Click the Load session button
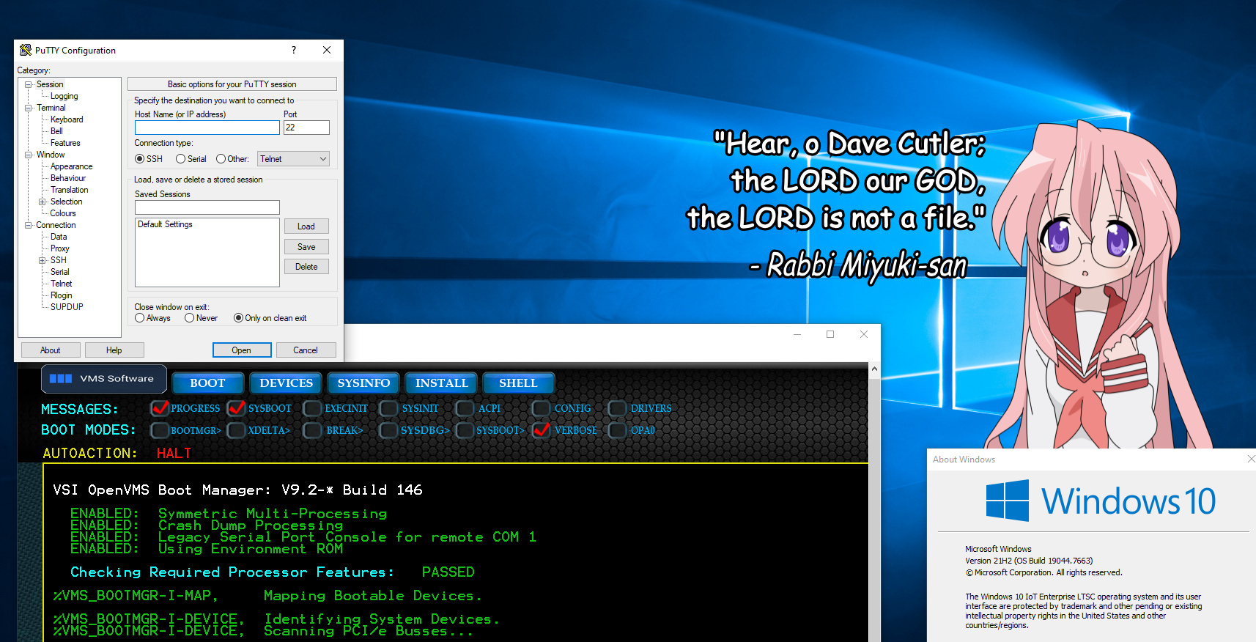 [x=306, y=226]
